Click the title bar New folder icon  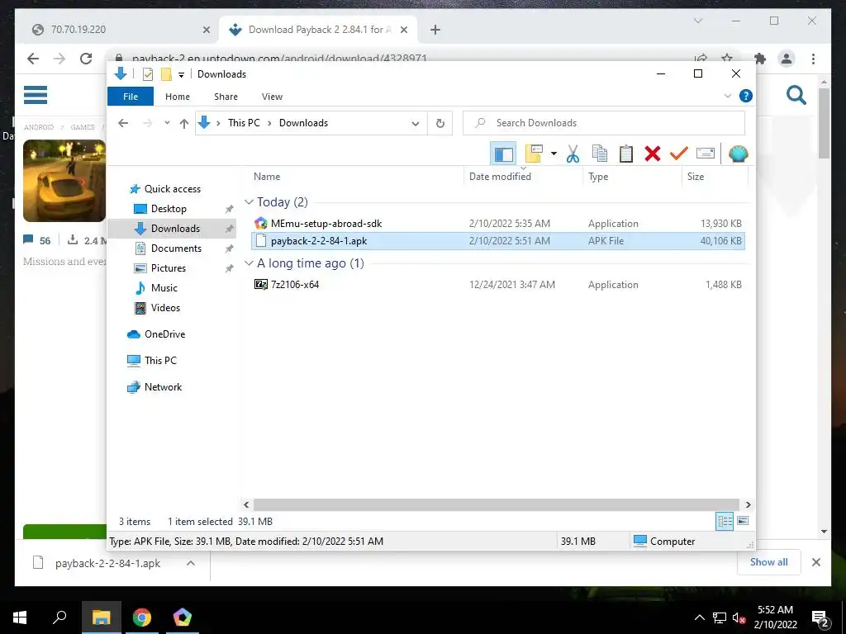pyautogui.click(x=166, y=74)
